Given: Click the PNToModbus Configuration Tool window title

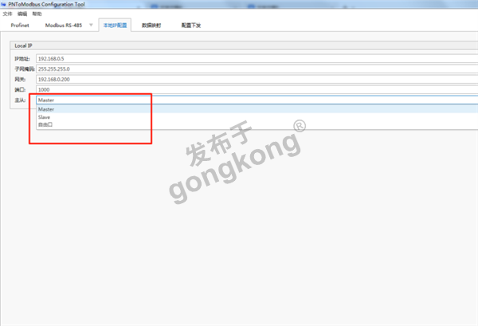Looking at the screenshot, I should pyautogui.click(x=46, y=4).
